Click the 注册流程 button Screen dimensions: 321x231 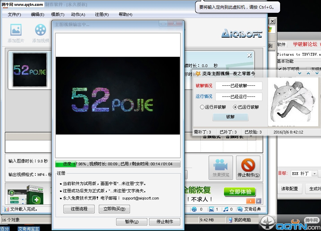pos(79,209)
